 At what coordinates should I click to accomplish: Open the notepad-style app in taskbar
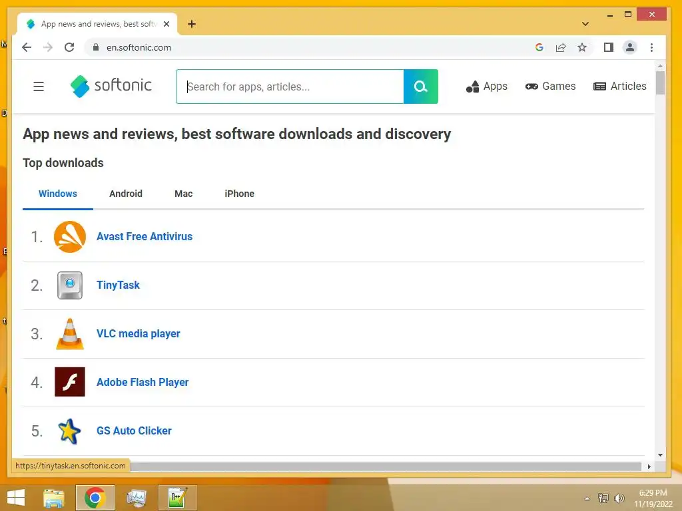[x=178, y=498]
